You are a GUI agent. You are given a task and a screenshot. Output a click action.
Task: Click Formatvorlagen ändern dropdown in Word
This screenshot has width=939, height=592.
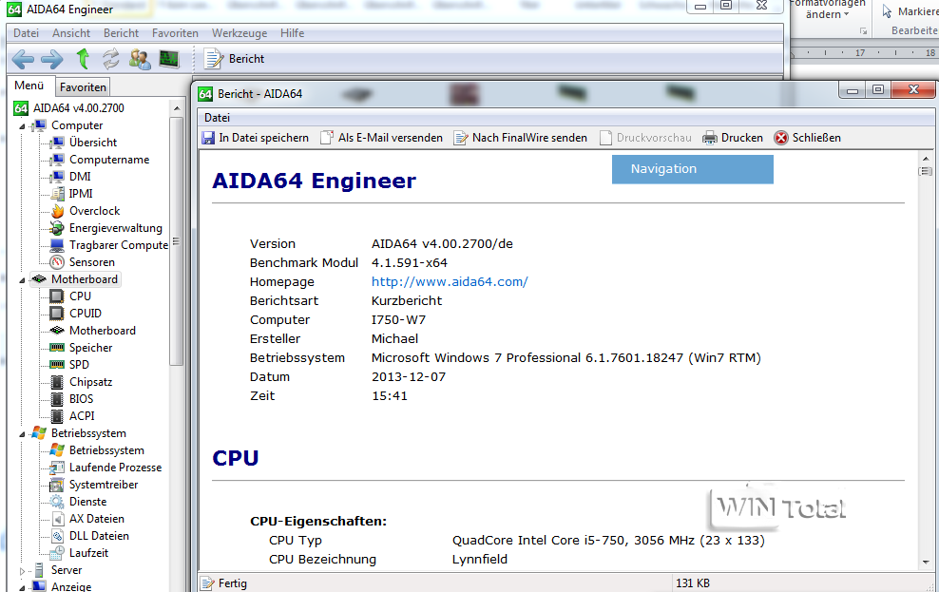tap(828, 10)
